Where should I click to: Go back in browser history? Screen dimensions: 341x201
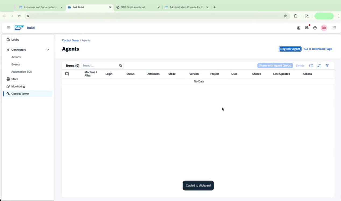4,16
